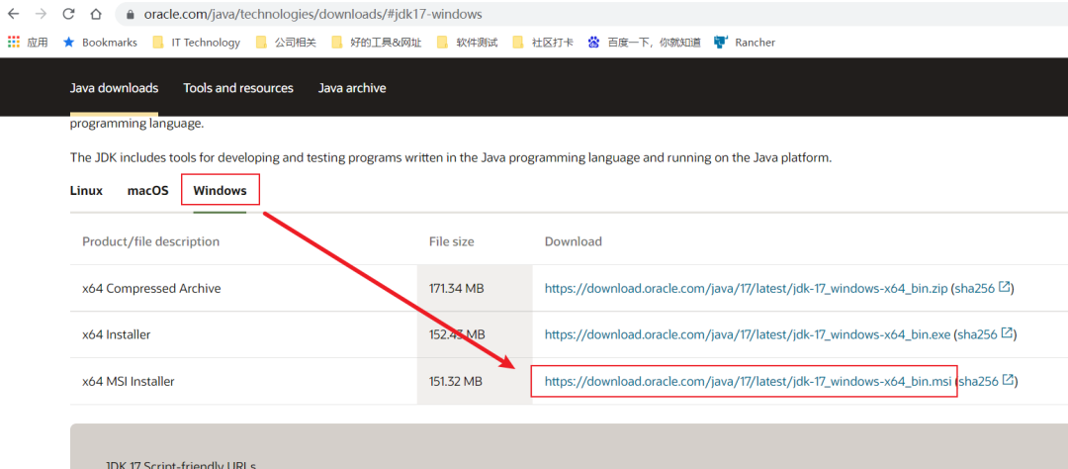Click the x64 Compressed Archive description
Image resolution: width=1068 pixels, height=469 pixels.
pyautogui.click(x=151, y=288)
